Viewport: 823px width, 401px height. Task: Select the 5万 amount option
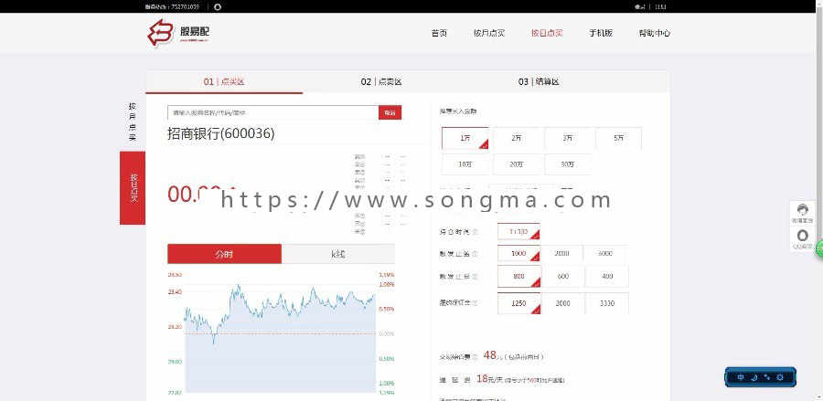[618, 138]
